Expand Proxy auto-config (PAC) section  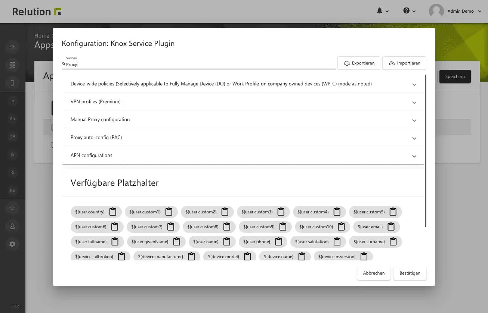(243, 138)
